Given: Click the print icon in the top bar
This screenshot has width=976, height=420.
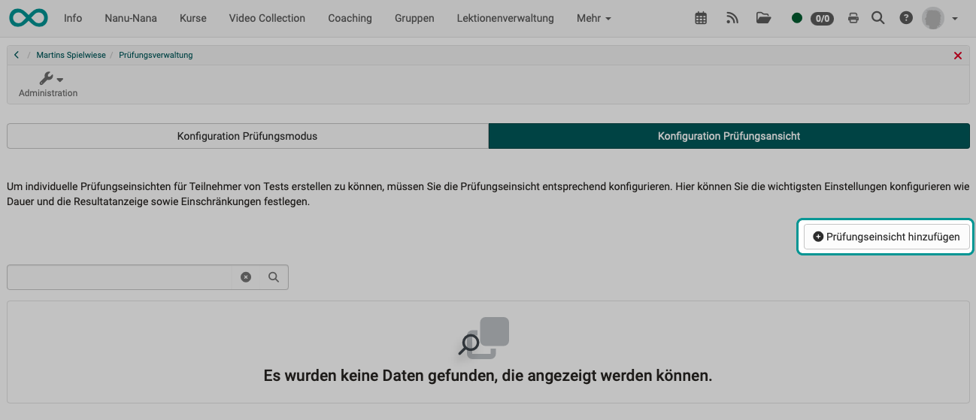Looking at the screenshot, I should [x=853, y=18].
